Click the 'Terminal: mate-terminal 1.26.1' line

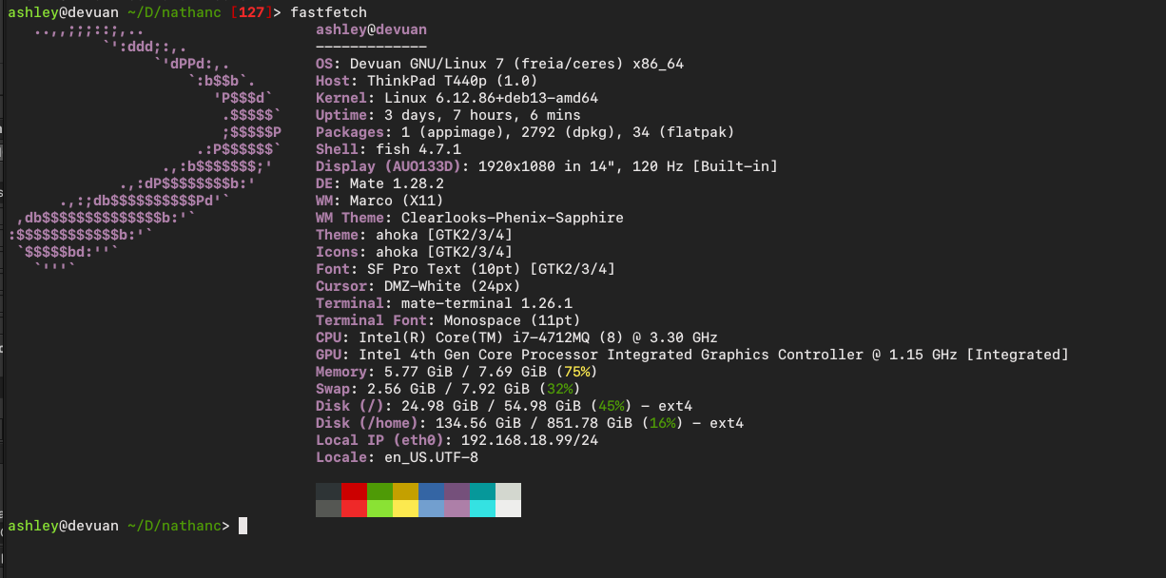pos(444,303)
